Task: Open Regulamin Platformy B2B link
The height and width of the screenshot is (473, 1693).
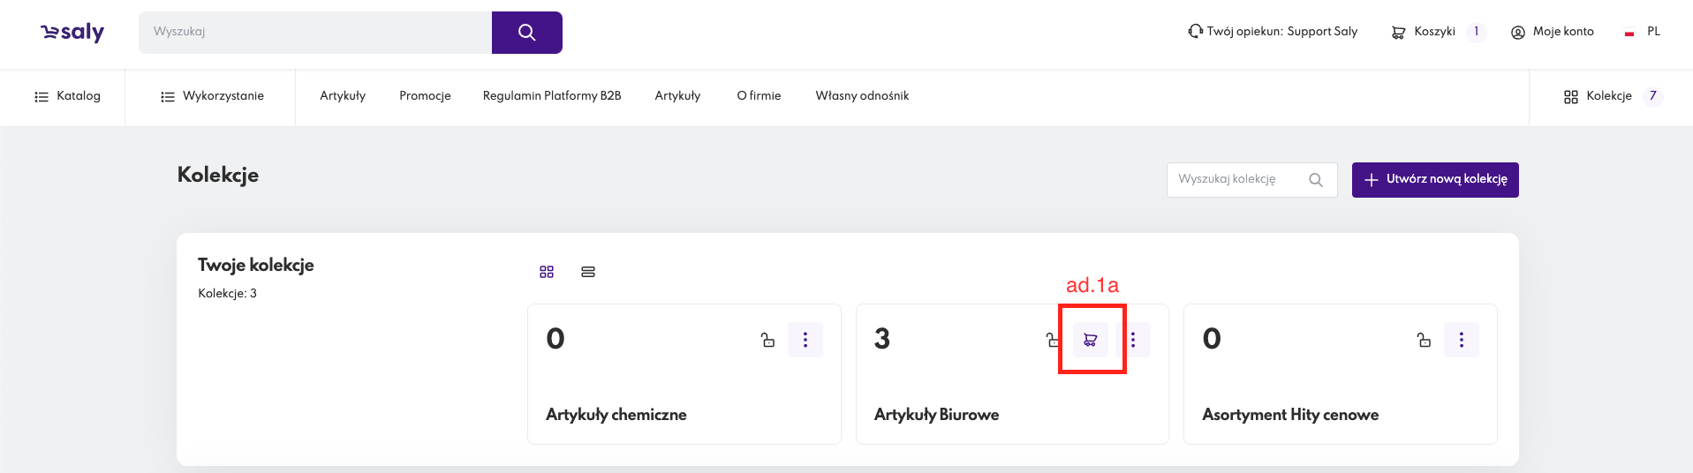Action: click(552, 96)
